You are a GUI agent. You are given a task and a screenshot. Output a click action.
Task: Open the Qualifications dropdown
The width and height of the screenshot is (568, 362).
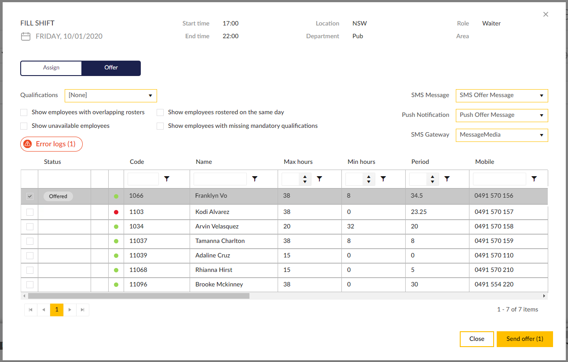coord(111,95)
